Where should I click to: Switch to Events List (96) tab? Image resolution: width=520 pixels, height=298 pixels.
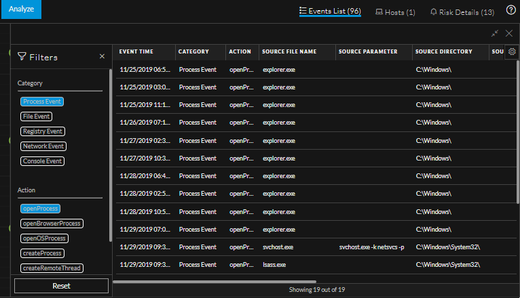330,12
